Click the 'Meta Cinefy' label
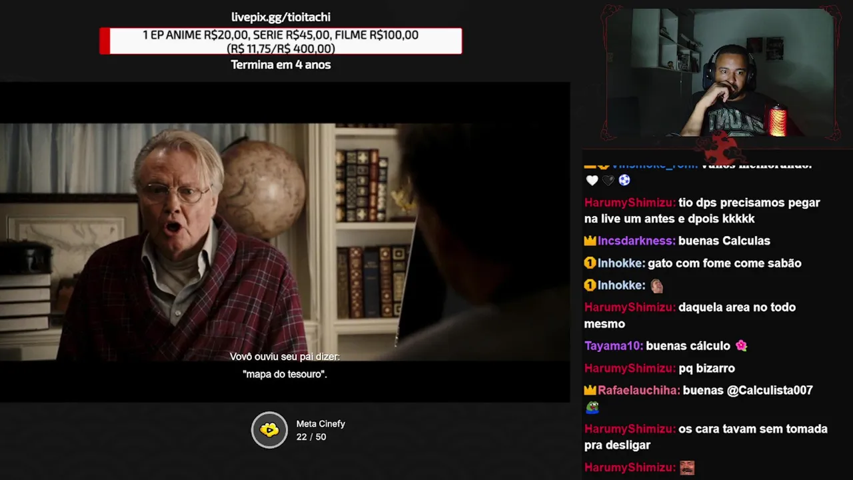 pyautogui.click(x=321, y=424)
